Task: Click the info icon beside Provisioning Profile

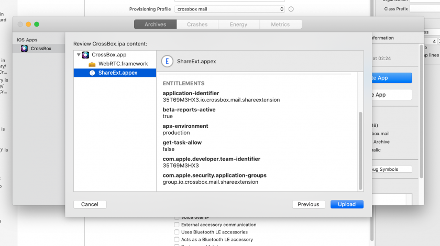Action: pos(291,9)
